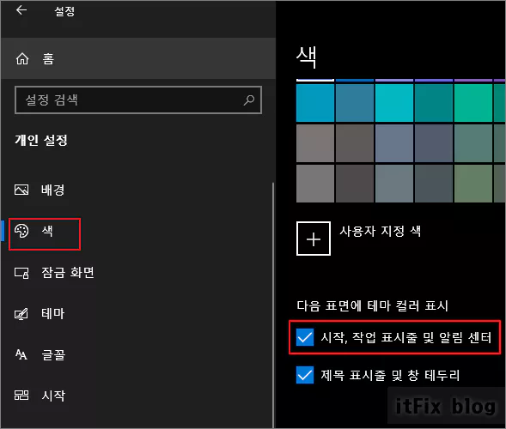
Task: Open the 사용자 지정 색 label
Action: (x=381, y=231)
